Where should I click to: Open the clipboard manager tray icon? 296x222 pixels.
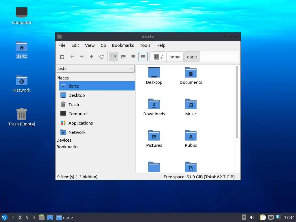[x=263, y=217]
